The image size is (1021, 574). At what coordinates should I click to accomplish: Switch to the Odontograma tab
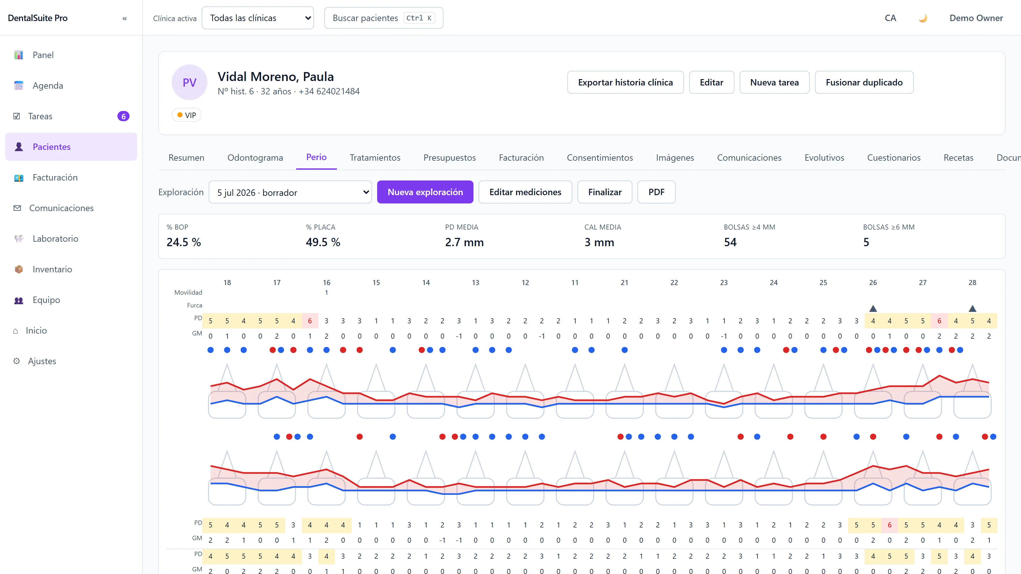[255, 158]
